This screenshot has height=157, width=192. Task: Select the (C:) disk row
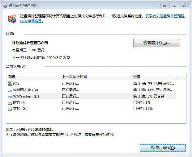pos(91,84)
